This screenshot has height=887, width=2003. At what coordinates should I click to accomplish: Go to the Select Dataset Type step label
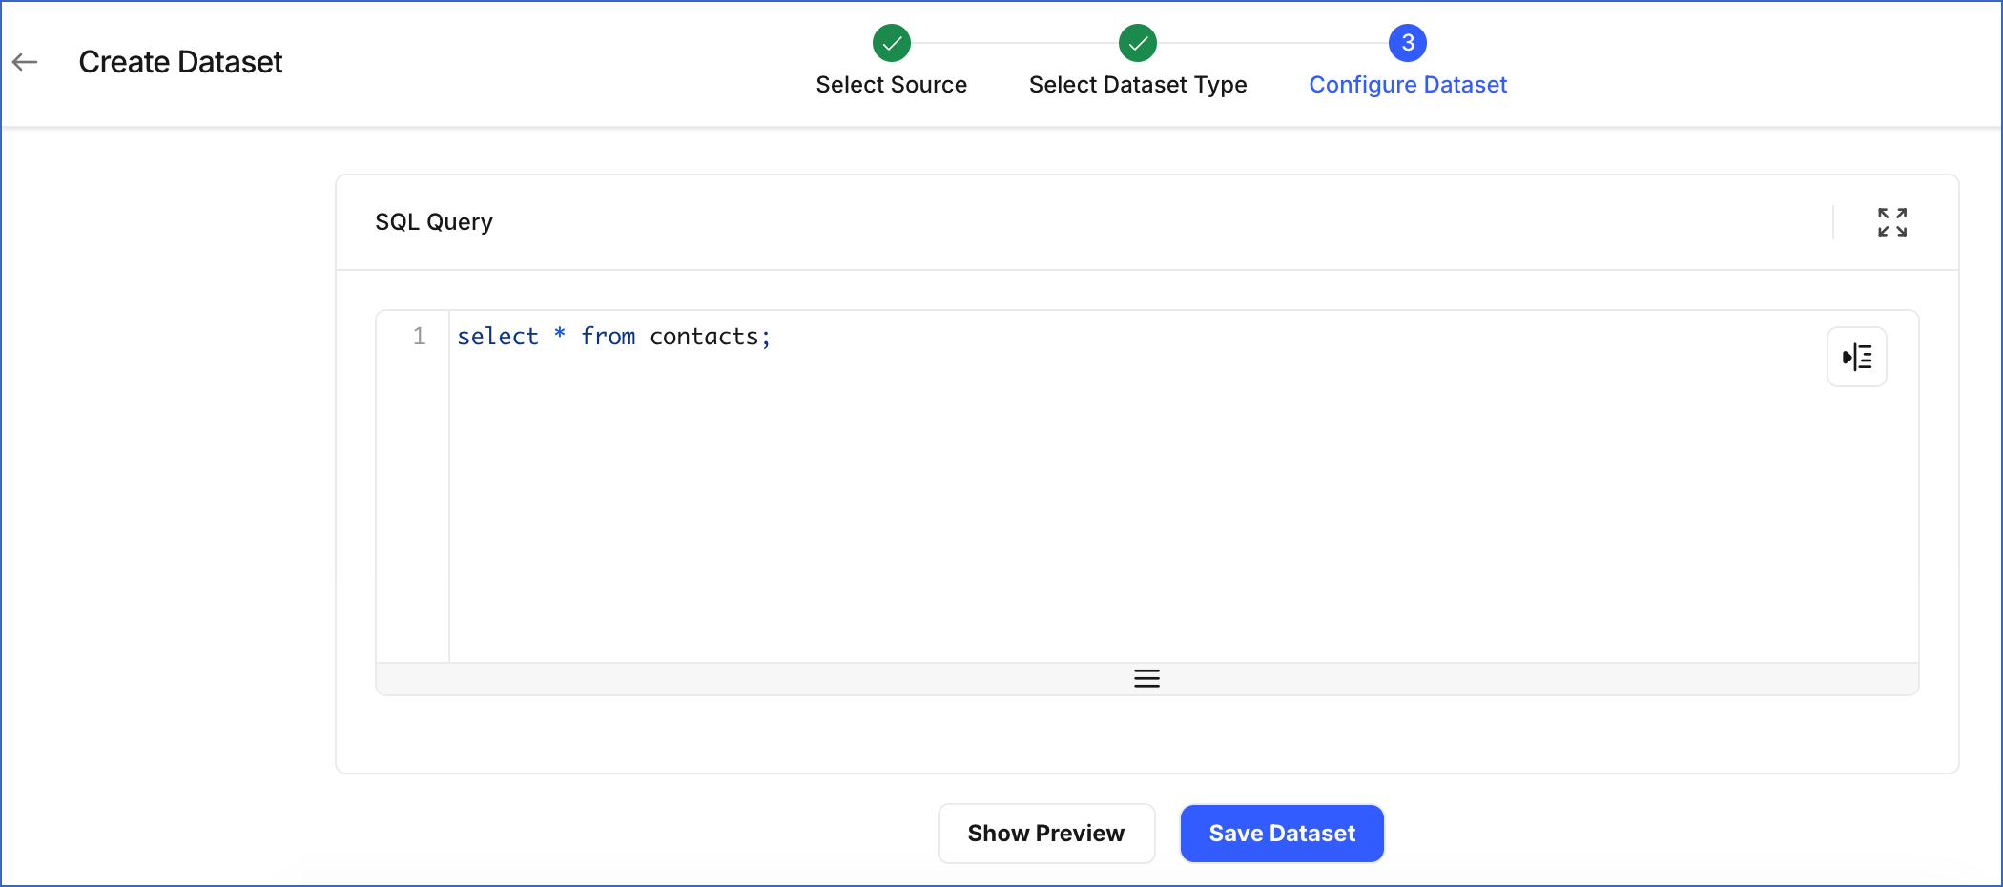point(1138,85)
